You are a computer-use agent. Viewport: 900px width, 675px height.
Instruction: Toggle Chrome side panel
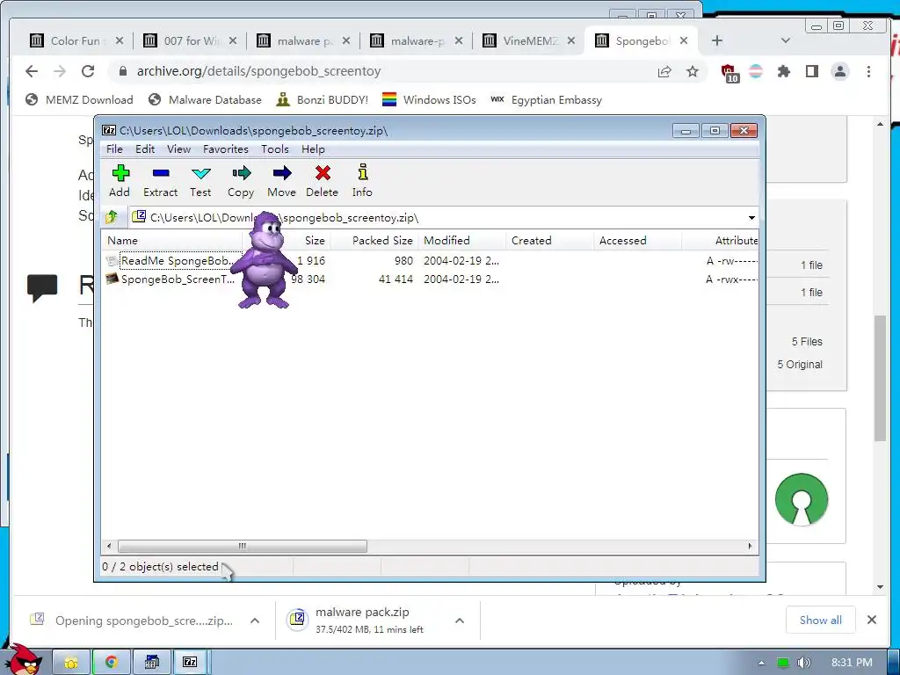(811, 71)
